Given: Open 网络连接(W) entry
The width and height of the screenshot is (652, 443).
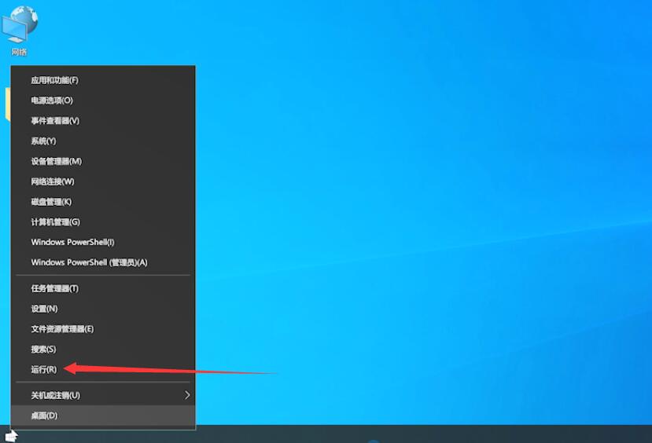Looking at the screenshot, I should [x=103, y=181].
